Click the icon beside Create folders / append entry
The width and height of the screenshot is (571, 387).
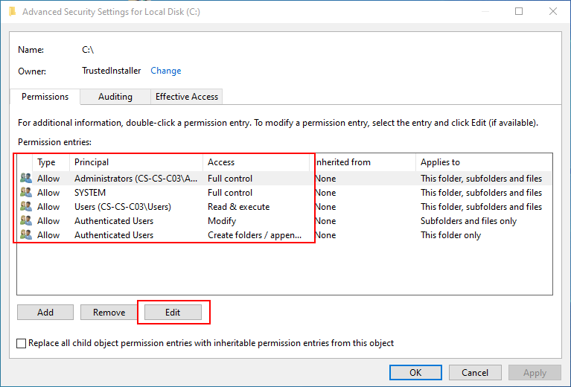(25, 235)
